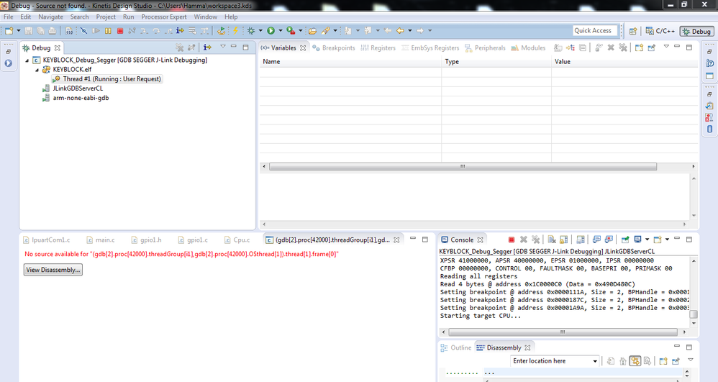
Task: Click Instruction Stepping icon in Debug view toolbar
Action: point(207,47)
